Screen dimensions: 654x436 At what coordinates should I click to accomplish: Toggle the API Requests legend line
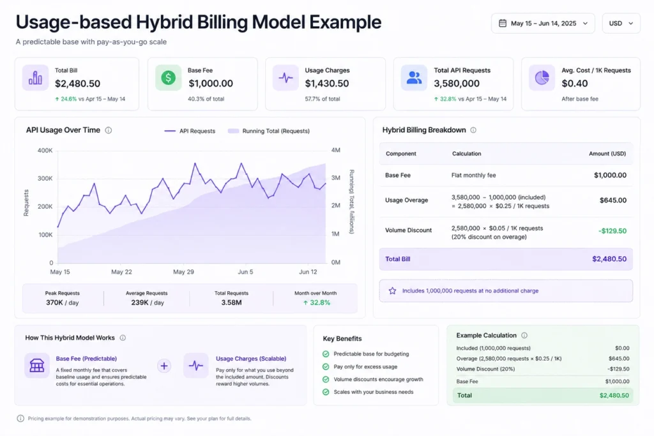tap(190, 131)
